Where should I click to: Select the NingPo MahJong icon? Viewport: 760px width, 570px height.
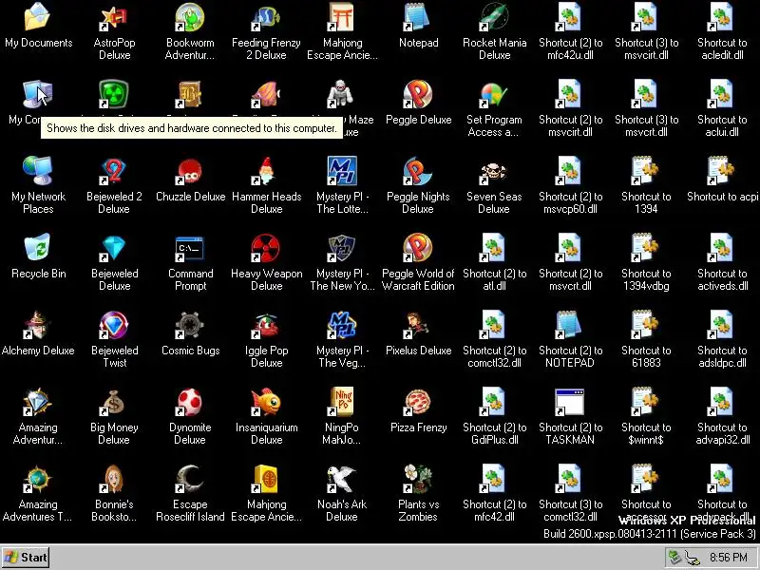342,402
